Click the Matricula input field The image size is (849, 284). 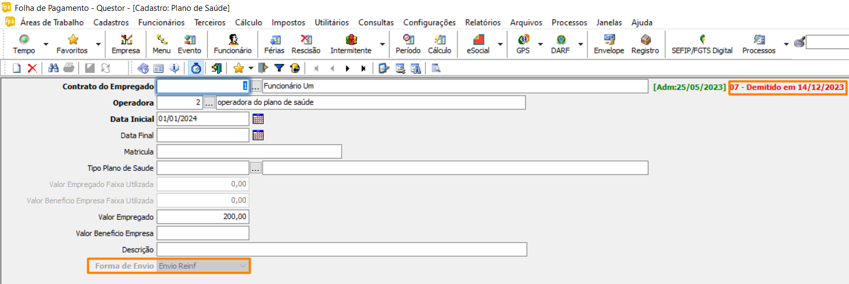click(x=249, y=151)
